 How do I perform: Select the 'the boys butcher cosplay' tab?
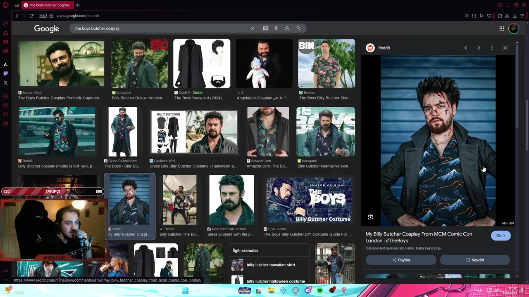coord(47,5)
